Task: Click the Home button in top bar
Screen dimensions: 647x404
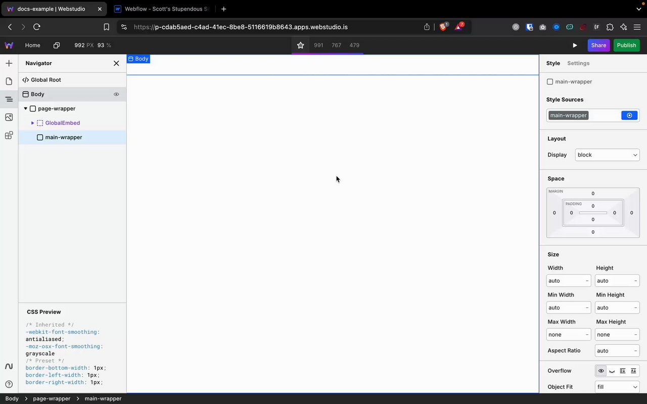Action: [33, 45]
